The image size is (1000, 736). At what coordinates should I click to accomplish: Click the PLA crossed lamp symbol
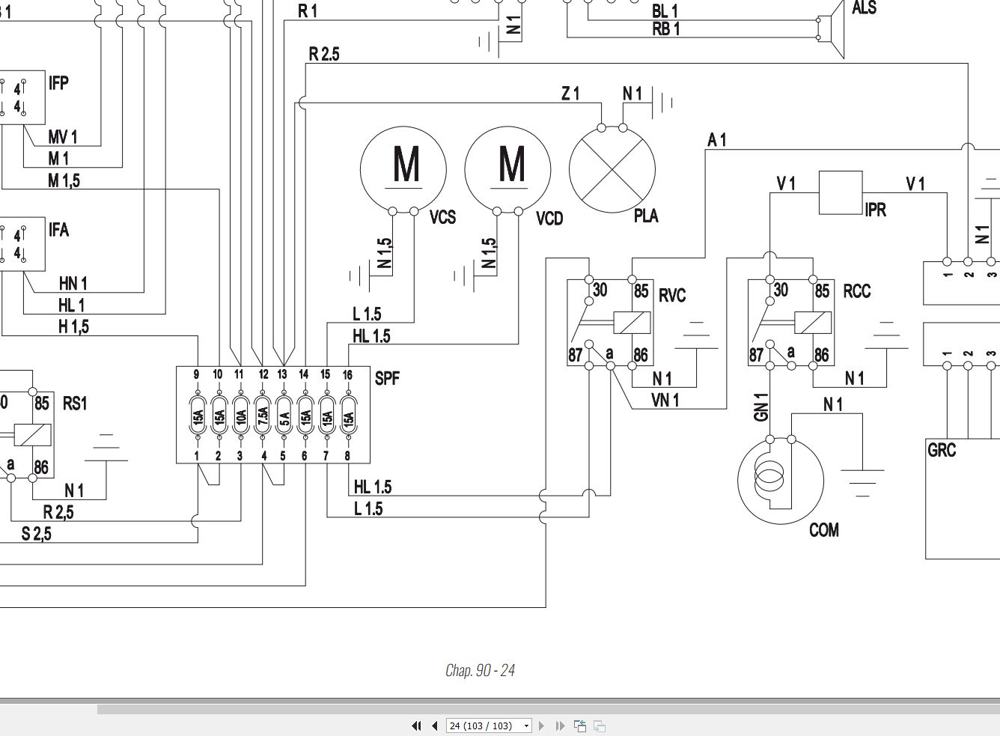tap(612, 169)
